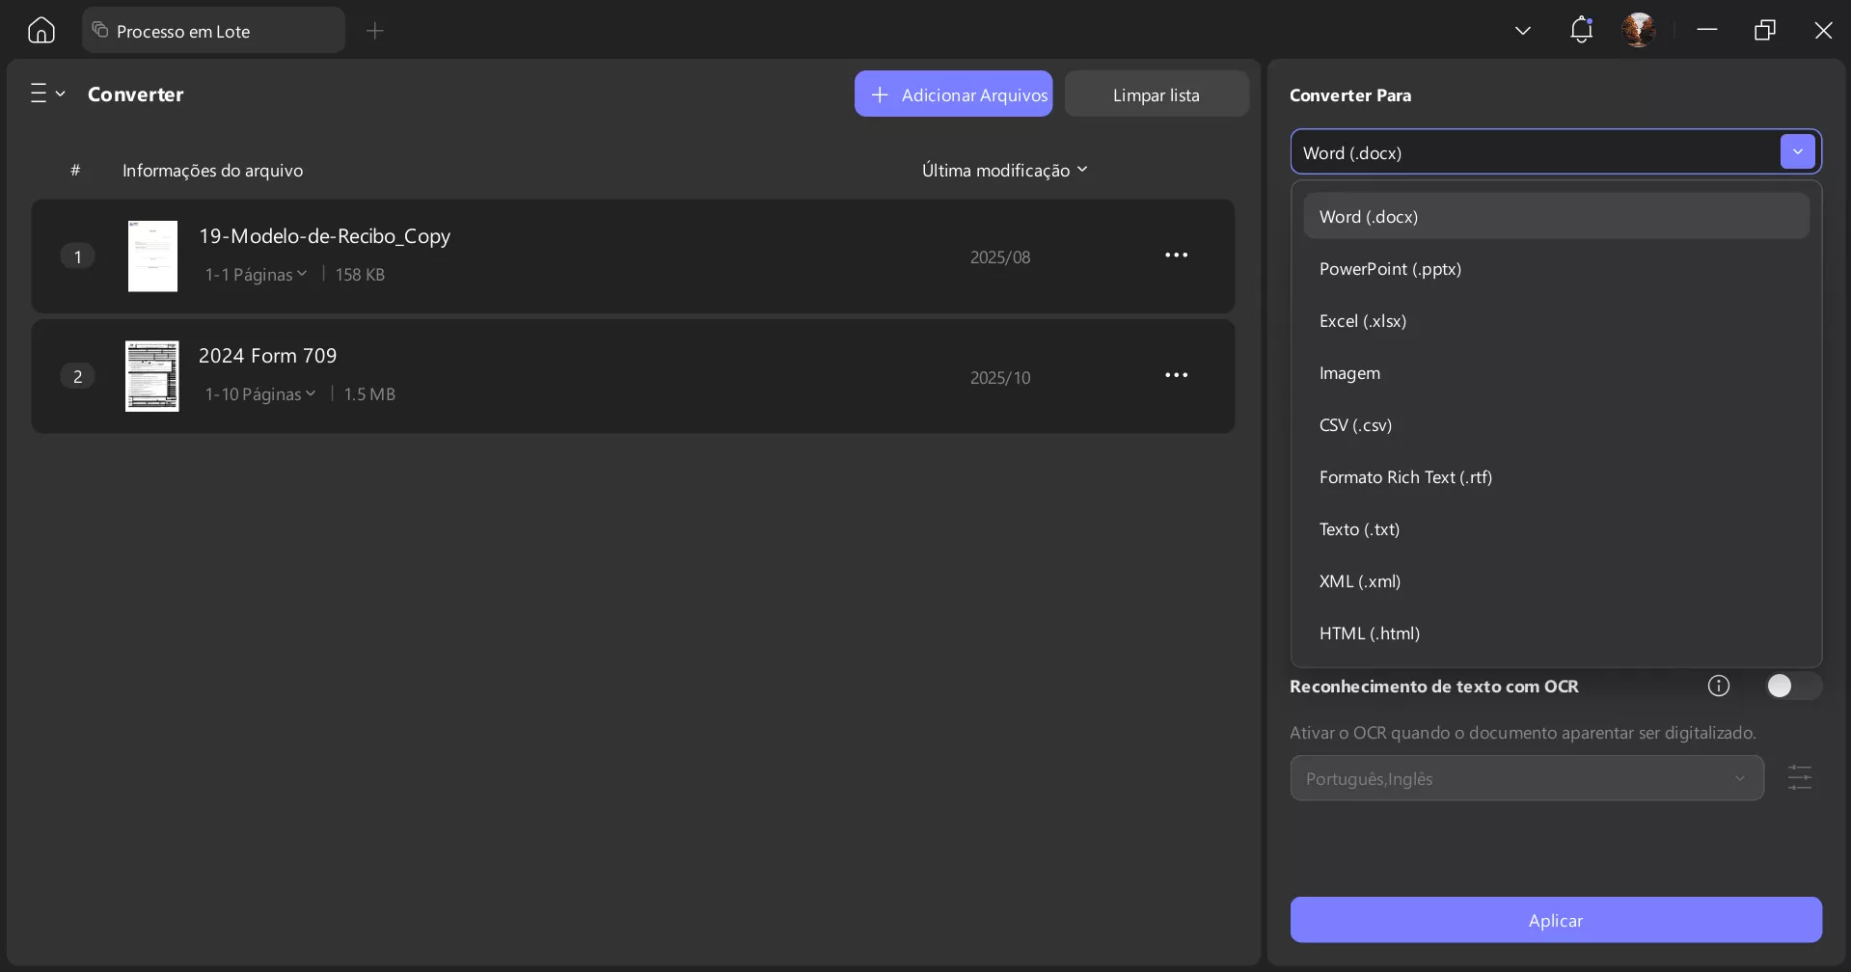The width and height of the screenshot is (1851, 972).
Task: Open more options for 2024 Form 709
Action: (x=1176, y=375)
